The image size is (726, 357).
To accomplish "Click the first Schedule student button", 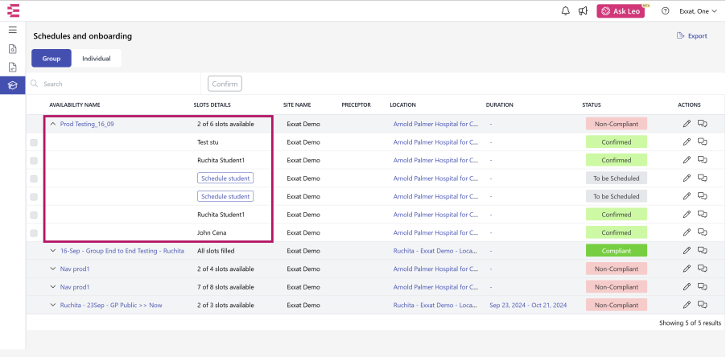I will tap(225, 178).
